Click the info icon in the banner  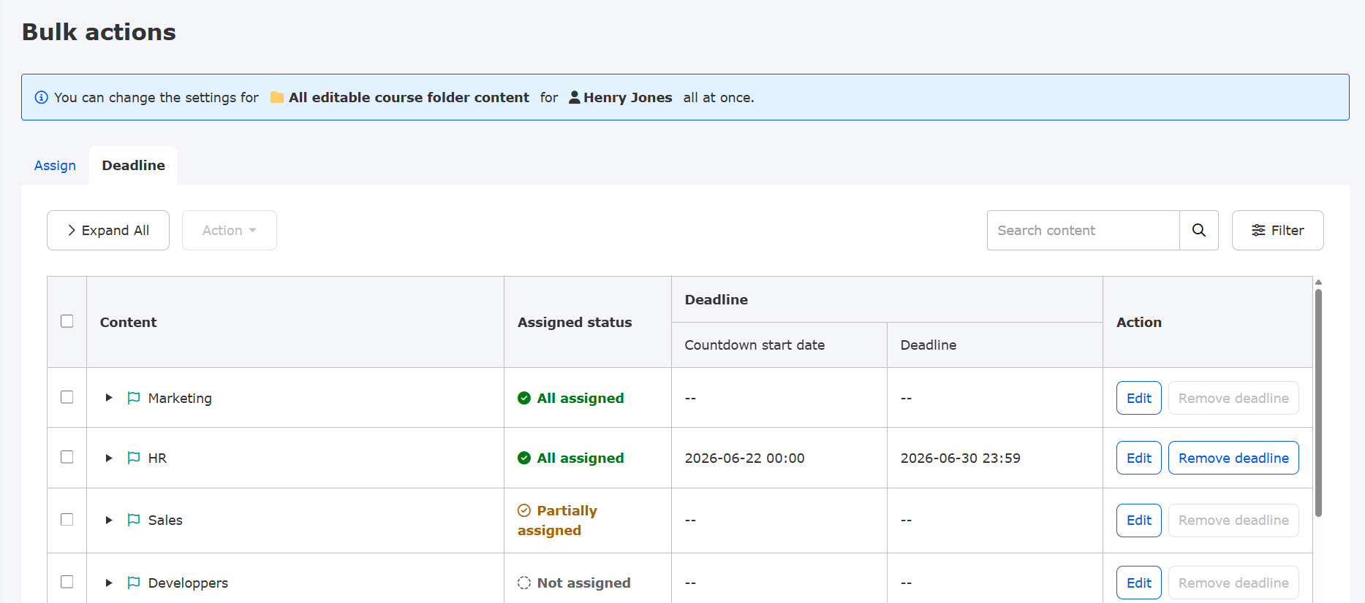coord(42,97)
